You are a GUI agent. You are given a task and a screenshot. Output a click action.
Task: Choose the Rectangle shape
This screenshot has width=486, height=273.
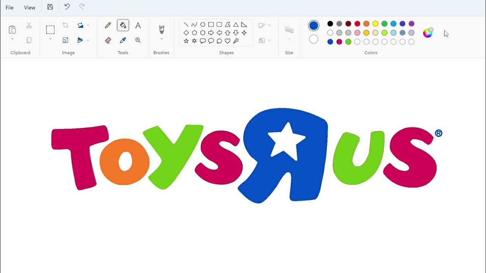211,25
